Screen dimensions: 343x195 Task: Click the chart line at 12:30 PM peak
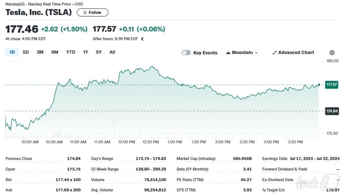coord(152,67)
